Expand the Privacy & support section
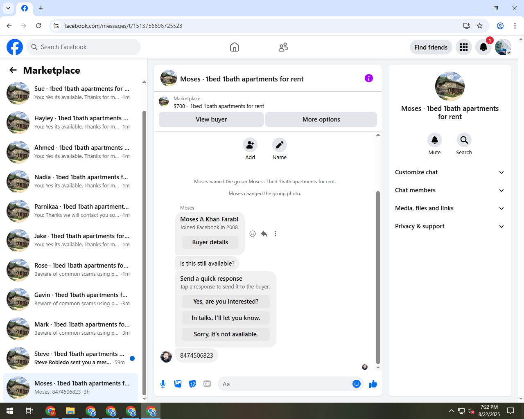The image size is (524, 419). [x=449, y=226]
